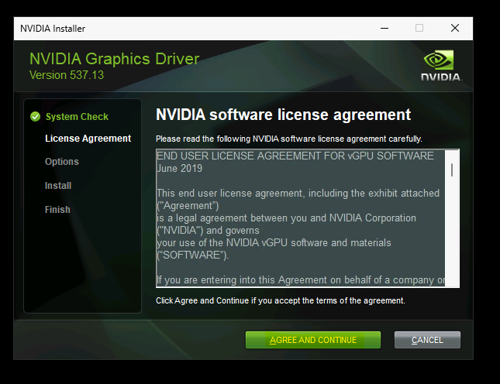The image size is (500, 384).
Task: Click the disabled maximize window button
Action: coord(419,29)
